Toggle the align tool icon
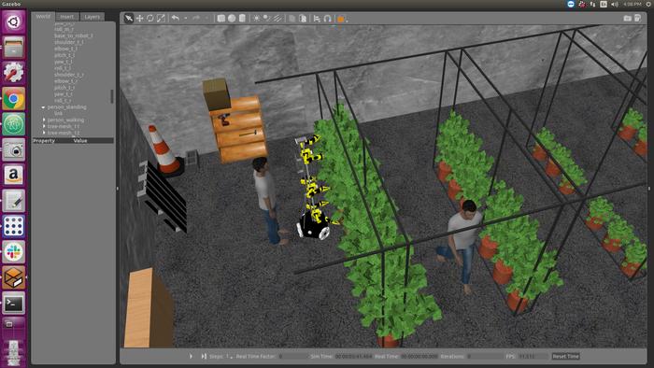This screenshot has height=368, width=654. pos(317,19)
